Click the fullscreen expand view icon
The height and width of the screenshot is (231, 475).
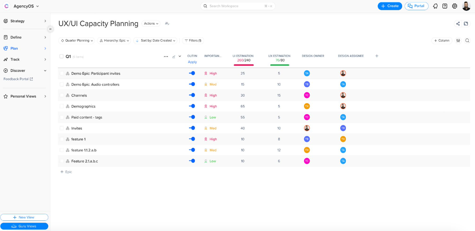click(466, 24)
